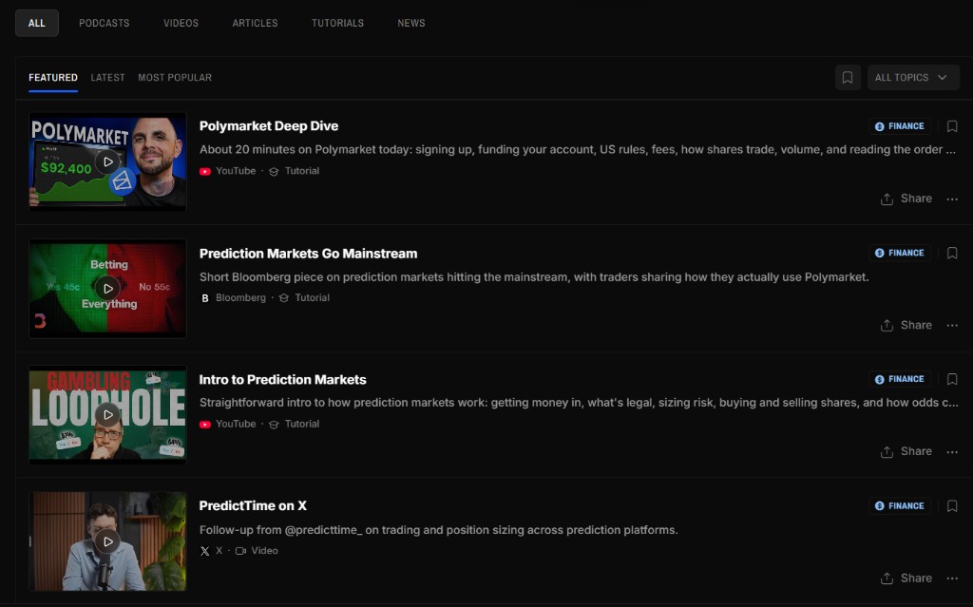Go to the Tutorials tab
This screenshot has width=973, height=607.
click(x=337, y=23)
